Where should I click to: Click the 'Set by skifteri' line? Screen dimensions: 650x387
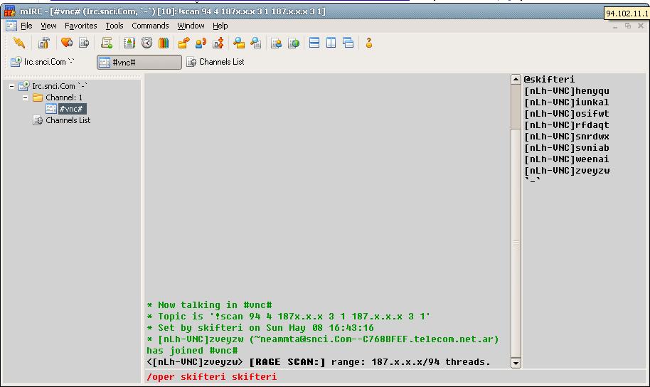point(260,328)
